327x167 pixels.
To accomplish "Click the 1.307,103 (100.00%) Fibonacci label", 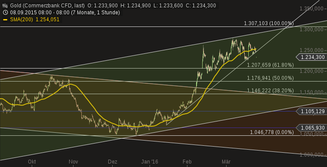I will pos(269,23).
